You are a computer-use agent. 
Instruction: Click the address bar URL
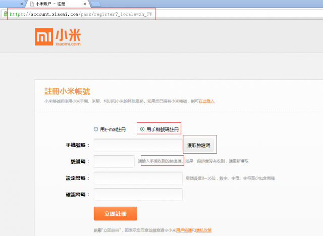81,14
